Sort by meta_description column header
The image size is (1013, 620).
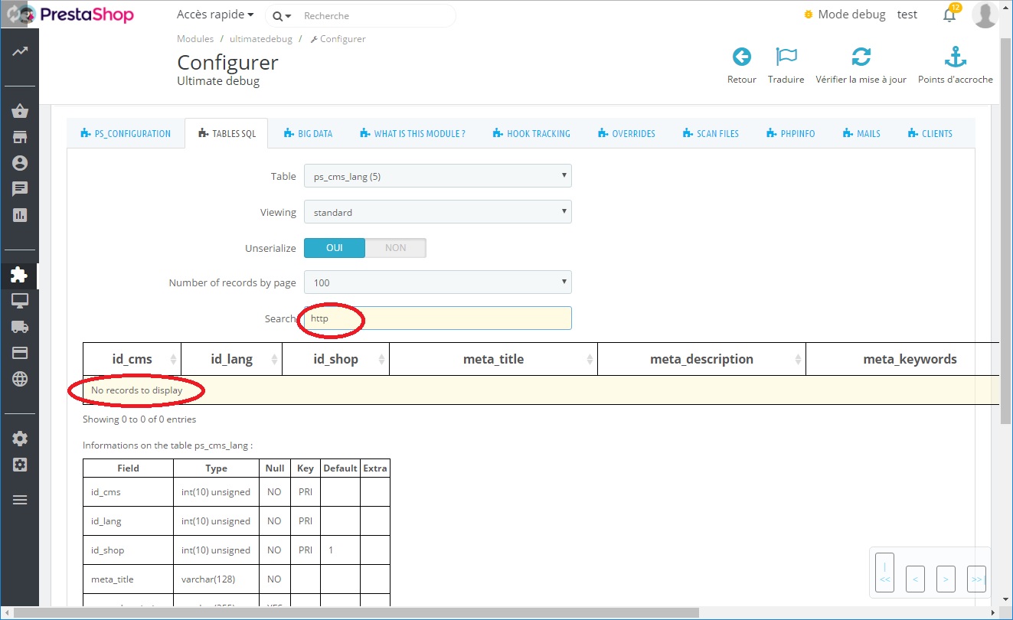[x=701, y=359]
